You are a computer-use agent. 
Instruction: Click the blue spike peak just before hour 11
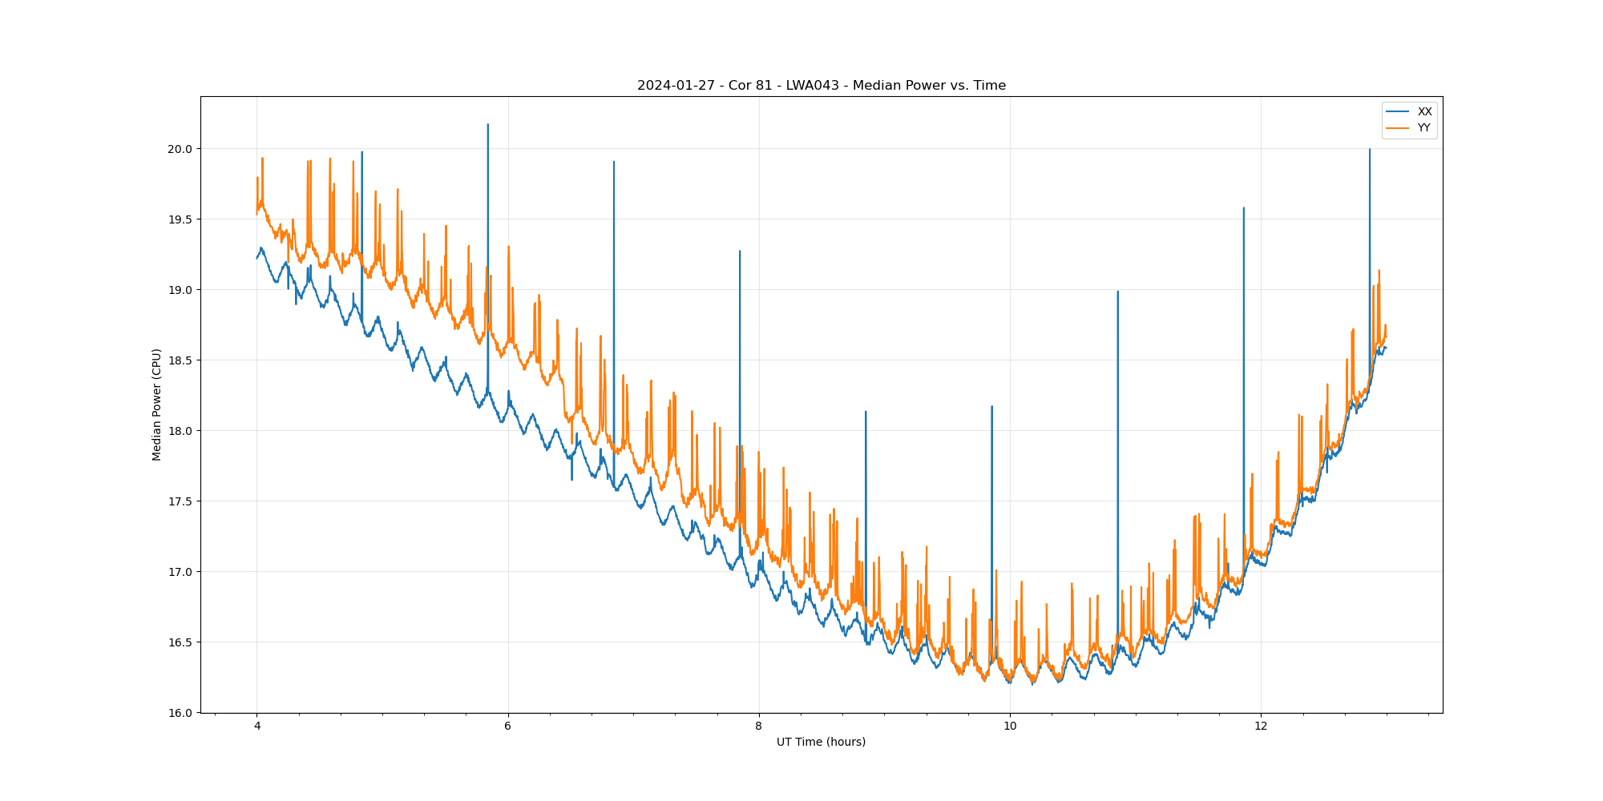tap(1117, 292)
